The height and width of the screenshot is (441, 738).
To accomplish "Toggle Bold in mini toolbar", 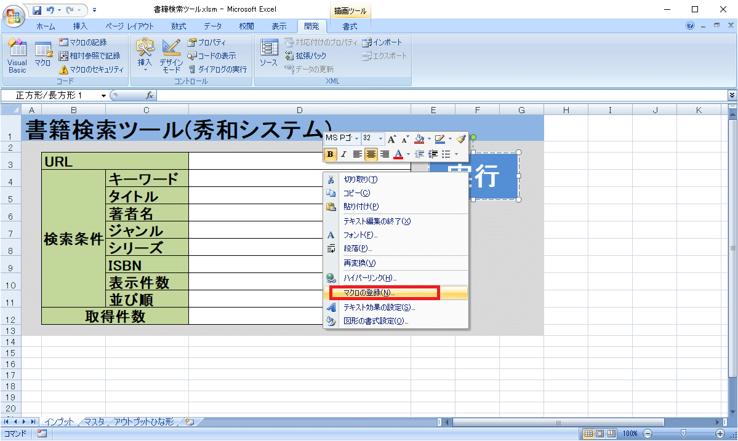I will point(331,154).
